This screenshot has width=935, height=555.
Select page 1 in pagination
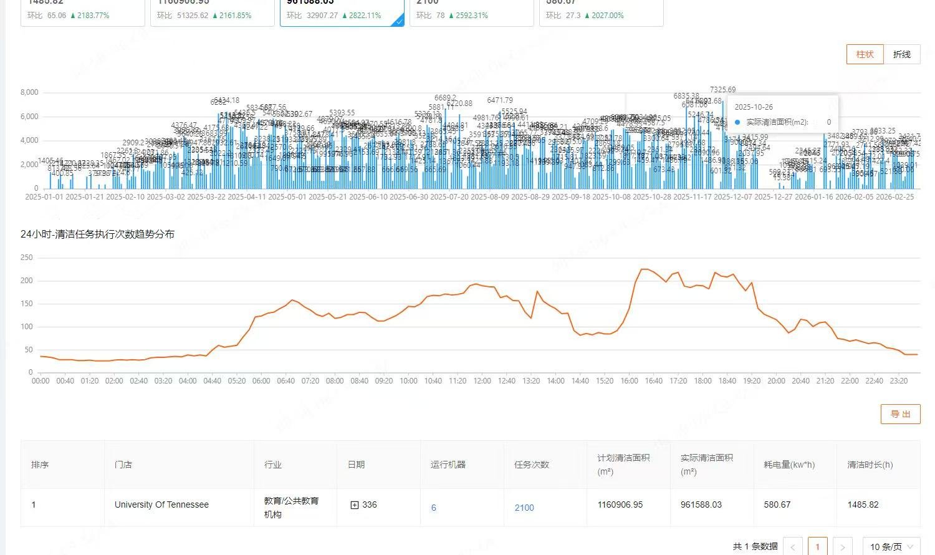coord(817,546)
